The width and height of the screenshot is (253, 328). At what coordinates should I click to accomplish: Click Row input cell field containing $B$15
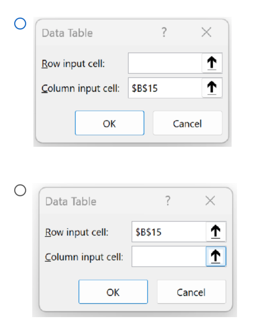pyautogui.click(x=169, y=232)
